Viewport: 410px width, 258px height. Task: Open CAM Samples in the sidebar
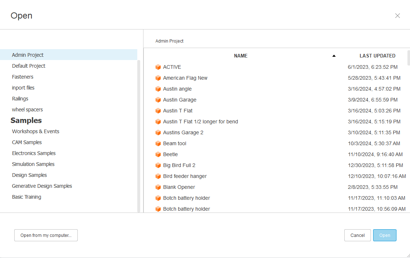click(x=27, y=142)
